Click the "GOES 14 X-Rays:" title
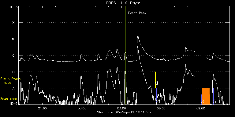 (x=123, y=3)
